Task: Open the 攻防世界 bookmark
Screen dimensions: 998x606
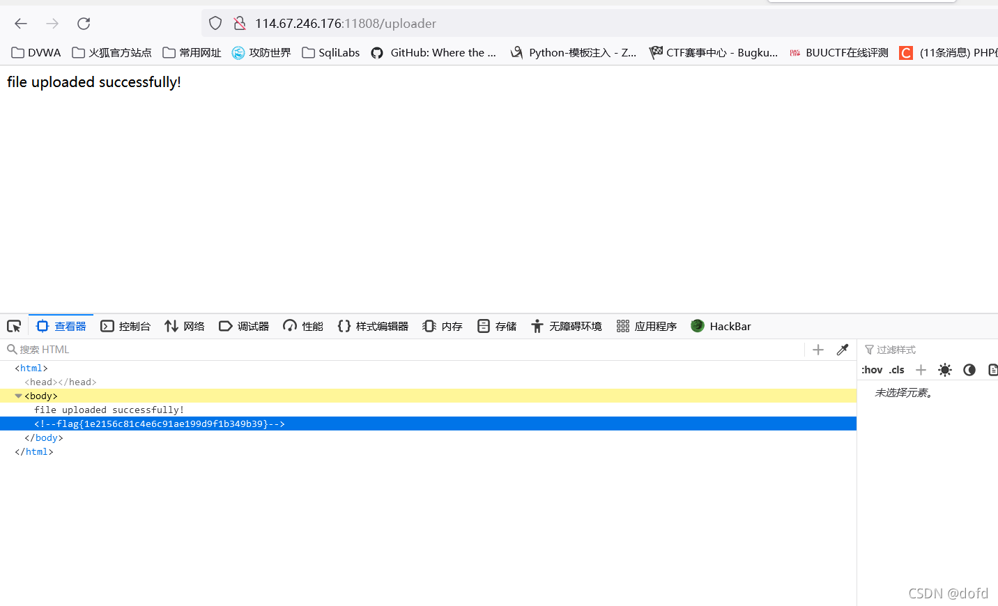Action: pos(261,53)
